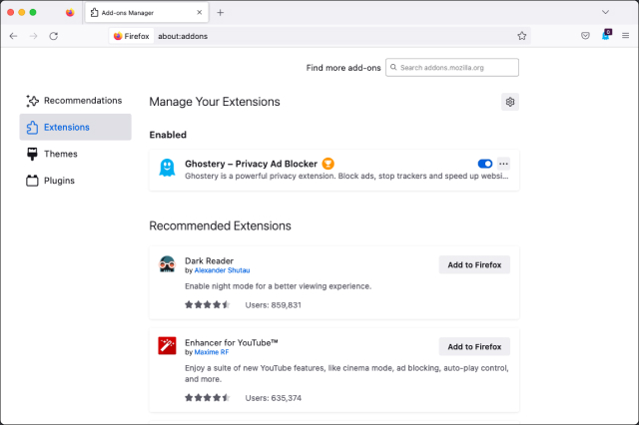Click the Enhancer for YouTube icon
This screenshot has width=639, height=425.
[167, 346]
